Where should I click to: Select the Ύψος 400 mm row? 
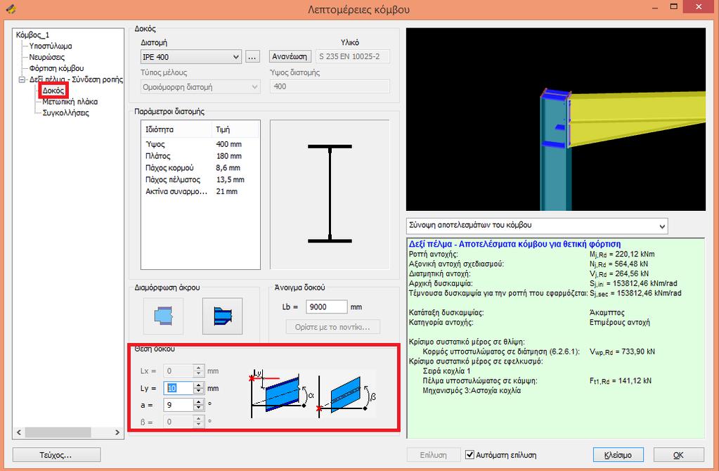200,144
